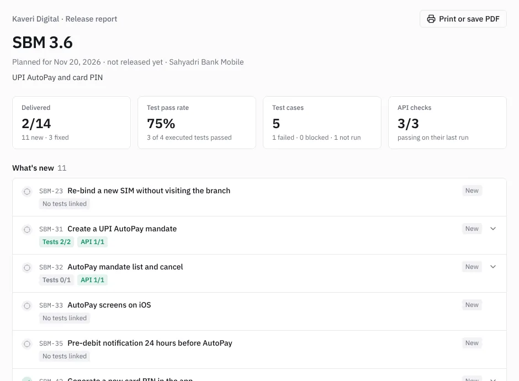Click the Tests 2/2 badge on SBM-31
Screen dimensions: 519x381
click(x=57, y=242)
